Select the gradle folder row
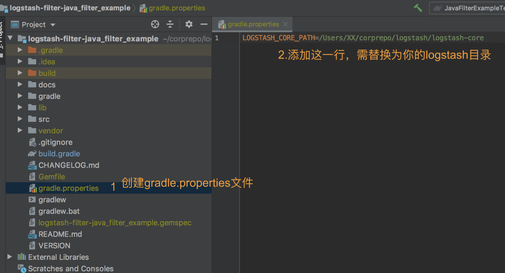Viewport: 505px width, 273px height. click(x=109, y=96)
